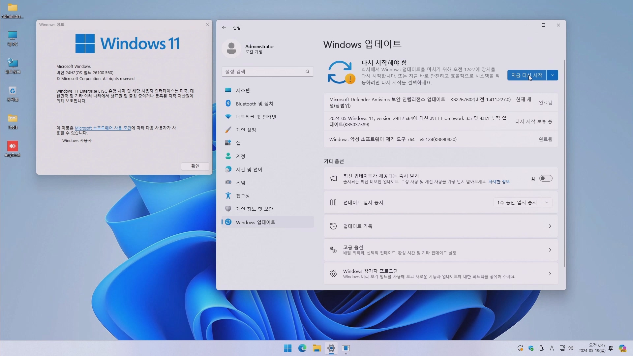This screenshot has width=633, height=356.
Task: Click the OK button in Windows info dialog
Action: pos(195,166)
